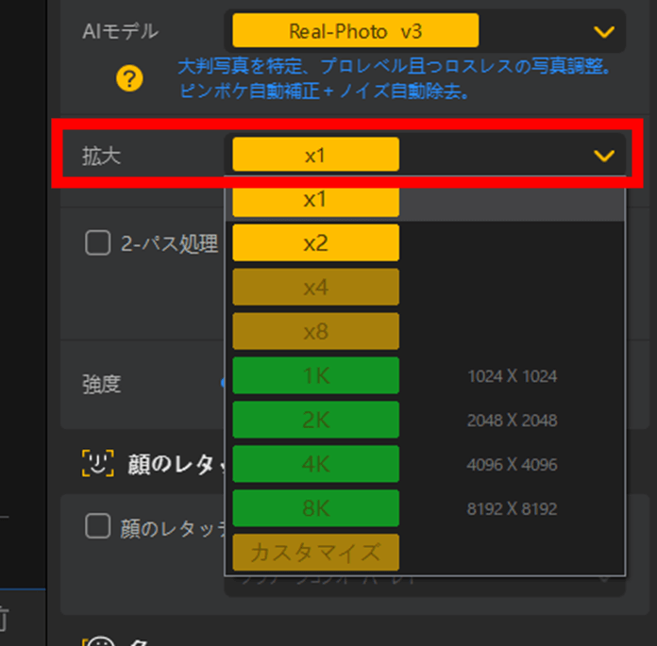
Task: Open the Real-Photo v3 model selector
Action: [x=355, y=32]
